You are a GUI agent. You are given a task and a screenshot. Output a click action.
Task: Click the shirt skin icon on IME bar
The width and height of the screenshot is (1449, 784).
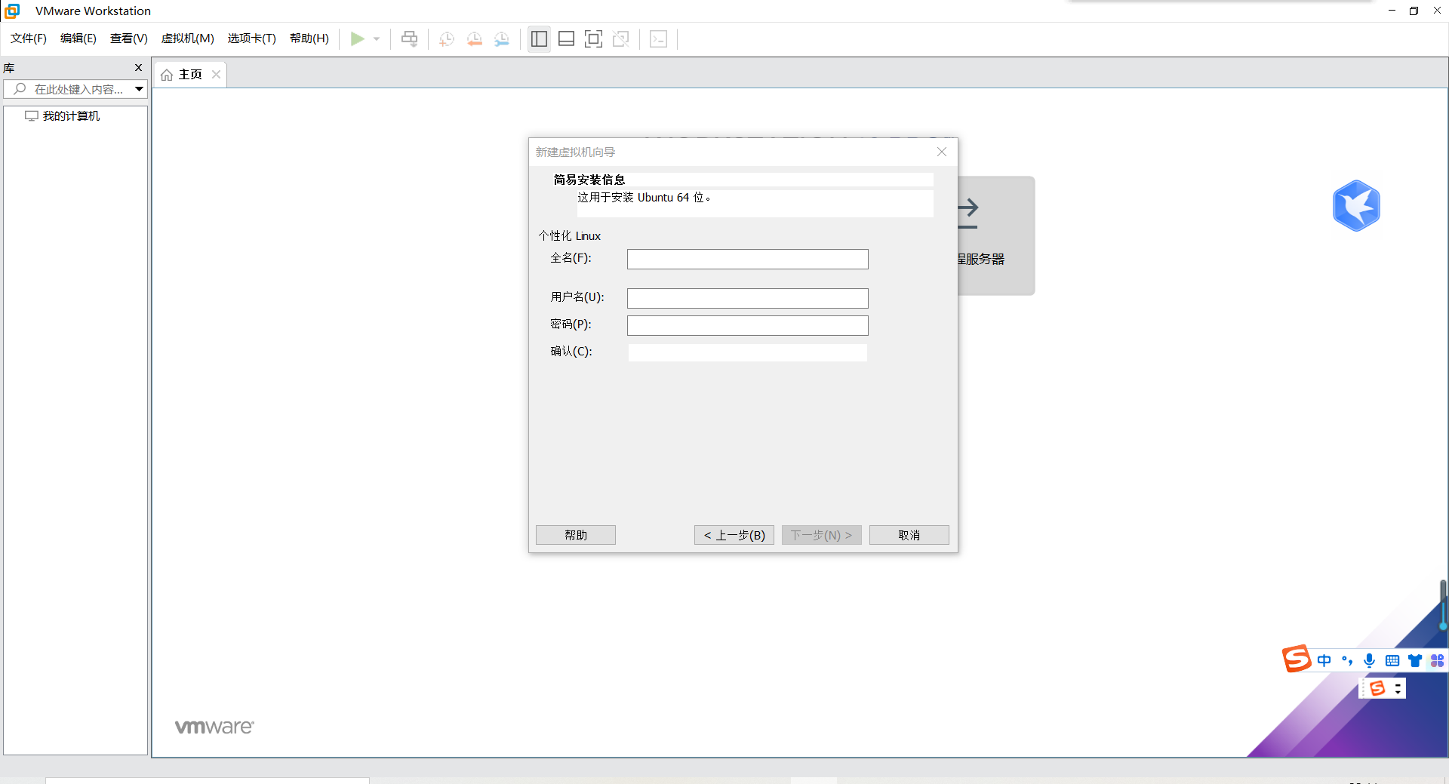click(x=1415, y=661)
